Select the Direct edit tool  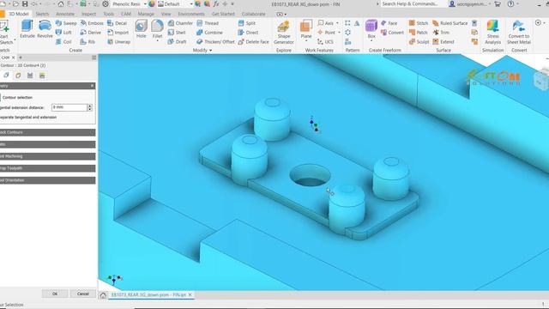coord(248,33)
